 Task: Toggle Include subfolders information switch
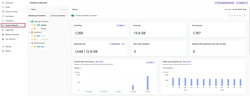click(73, 15)
